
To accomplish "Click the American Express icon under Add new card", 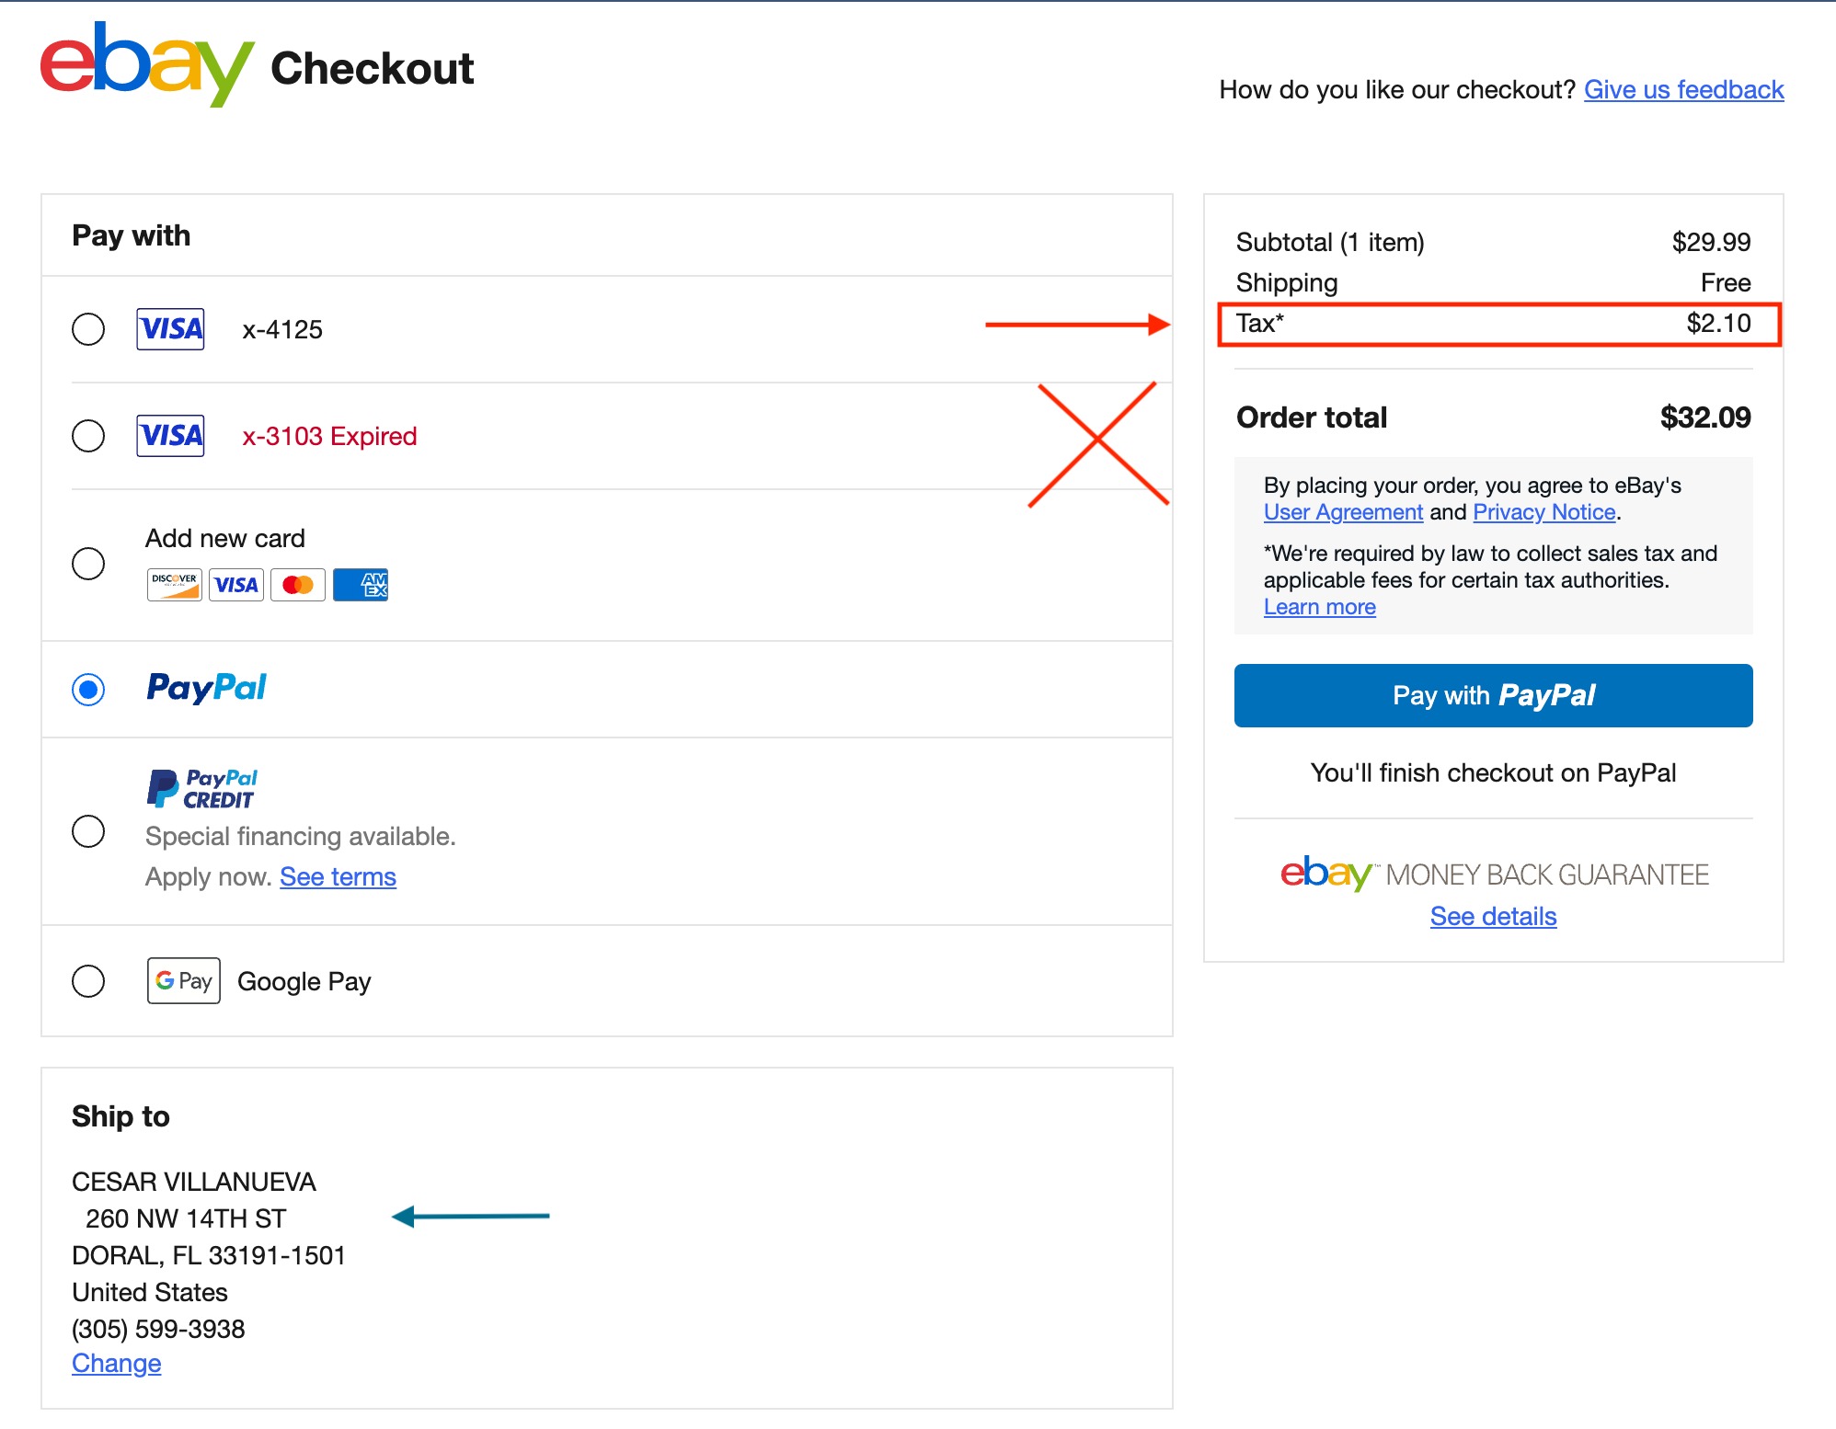I will tap(360, 584).
